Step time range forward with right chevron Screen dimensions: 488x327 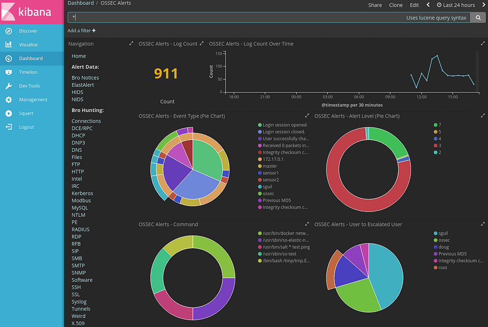[484, 5]
